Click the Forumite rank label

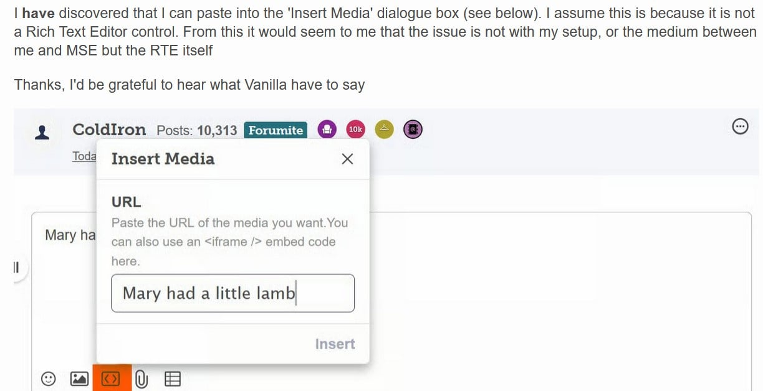pyautogui.click(x=276, y=130)
